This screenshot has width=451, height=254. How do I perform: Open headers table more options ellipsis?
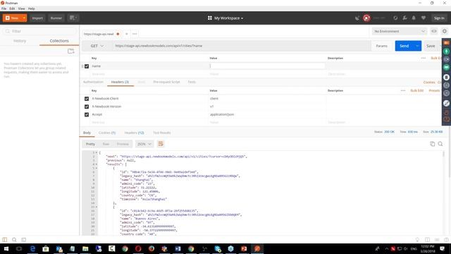pyautogui.click(x=403, y=90)
